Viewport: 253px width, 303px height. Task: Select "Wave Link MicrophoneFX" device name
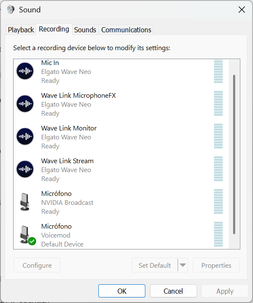tap(78, 96)
